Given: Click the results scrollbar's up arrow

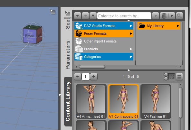Looking at the screenshot, I should tap(180, 85).
